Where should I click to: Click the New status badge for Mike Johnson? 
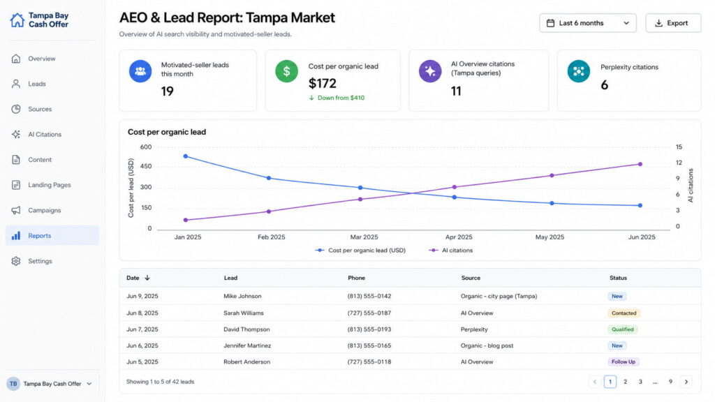(617, 296)
